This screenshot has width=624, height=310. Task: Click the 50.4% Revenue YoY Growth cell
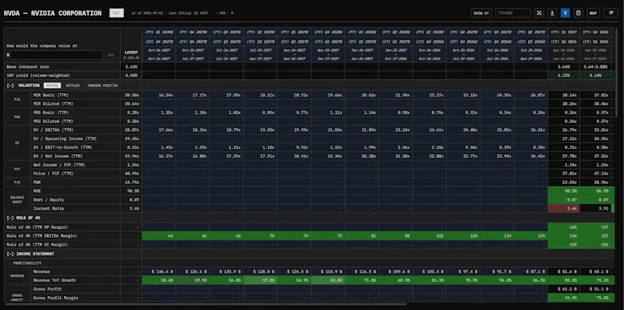[159, 280]
